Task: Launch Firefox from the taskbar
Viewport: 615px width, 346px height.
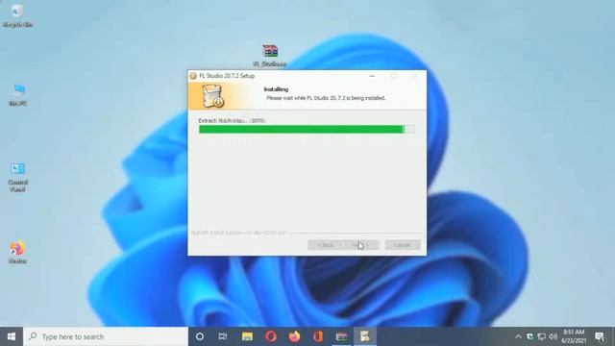Action: click(294, 336)
